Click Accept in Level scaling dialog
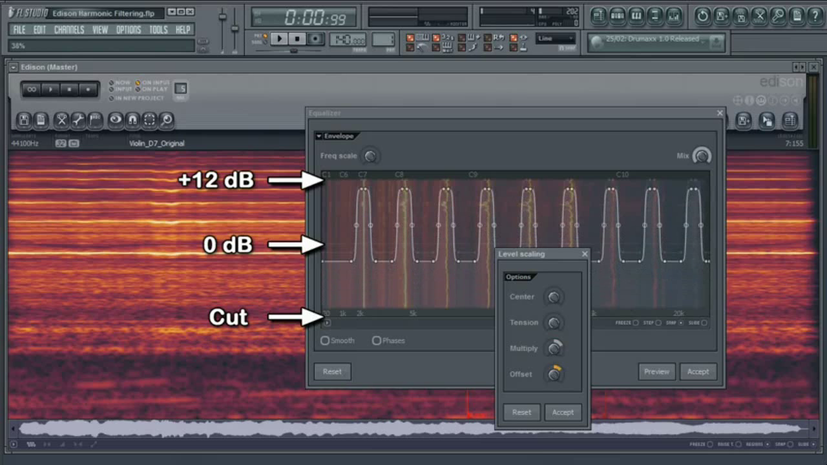The height and width of the screenshot is (465, 827). tap(563, 412)
